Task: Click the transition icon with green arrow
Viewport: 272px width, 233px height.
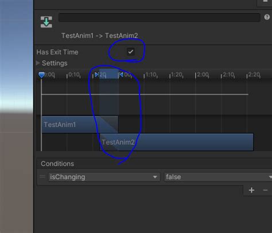Action: coord(46,22)
